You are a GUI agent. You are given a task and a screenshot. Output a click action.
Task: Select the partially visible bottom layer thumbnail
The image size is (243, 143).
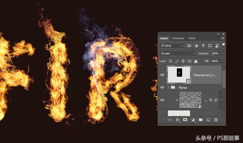[x=179, y=113]
